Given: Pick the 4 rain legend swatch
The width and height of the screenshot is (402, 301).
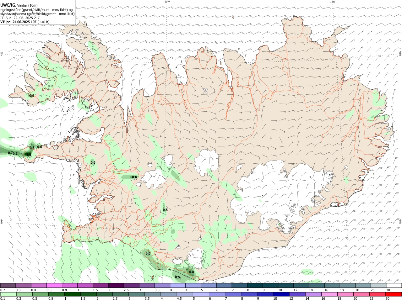Looking at the screenshot, I should (x=169, y=294).
